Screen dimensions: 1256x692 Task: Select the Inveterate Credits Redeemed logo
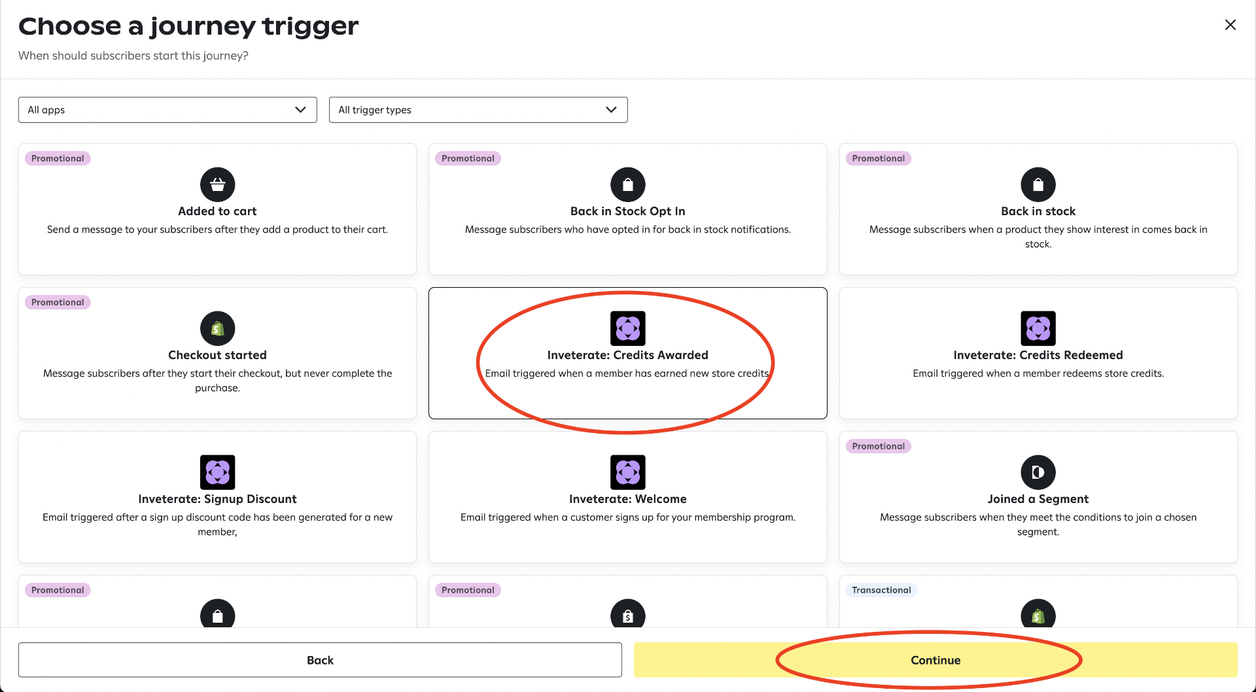(x=1038, y=328)
